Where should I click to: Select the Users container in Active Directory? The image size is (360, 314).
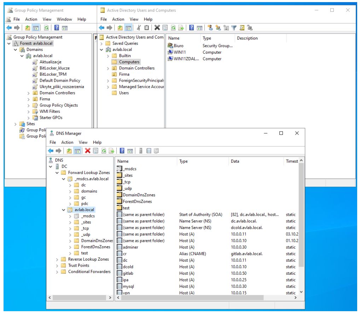click(124, 93)
